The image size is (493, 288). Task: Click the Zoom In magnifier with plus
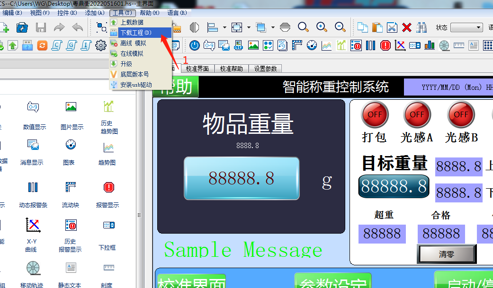point(322,27)
